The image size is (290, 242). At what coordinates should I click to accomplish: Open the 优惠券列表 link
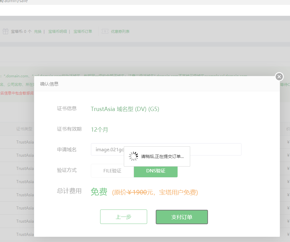(x=120, y=32)
